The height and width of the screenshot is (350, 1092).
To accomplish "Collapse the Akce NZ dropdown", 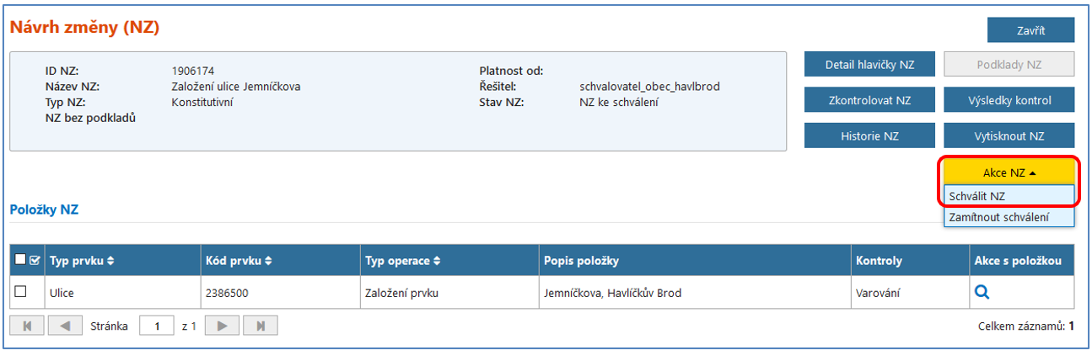I will click(1009, 172).
